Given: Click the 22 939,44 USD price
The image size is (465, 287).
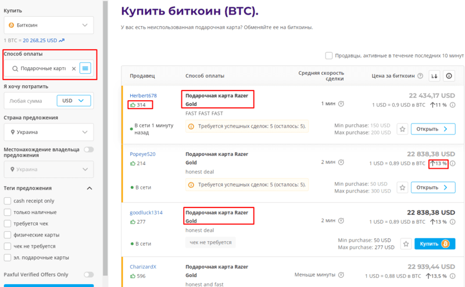Looking at the screenshot, I should [x=431, y=267].
